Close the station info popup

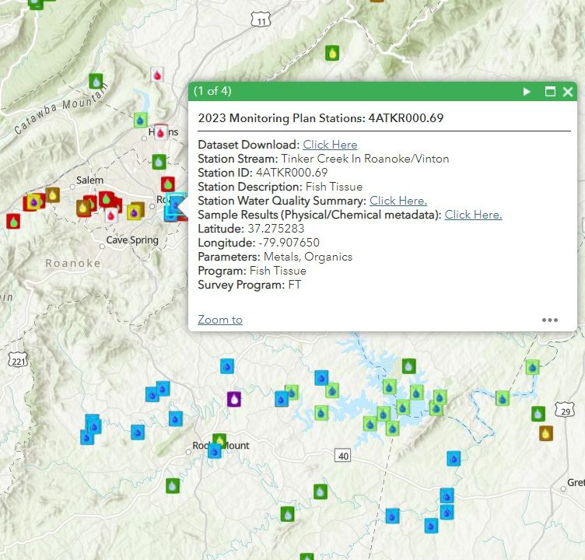click(568, 92)
